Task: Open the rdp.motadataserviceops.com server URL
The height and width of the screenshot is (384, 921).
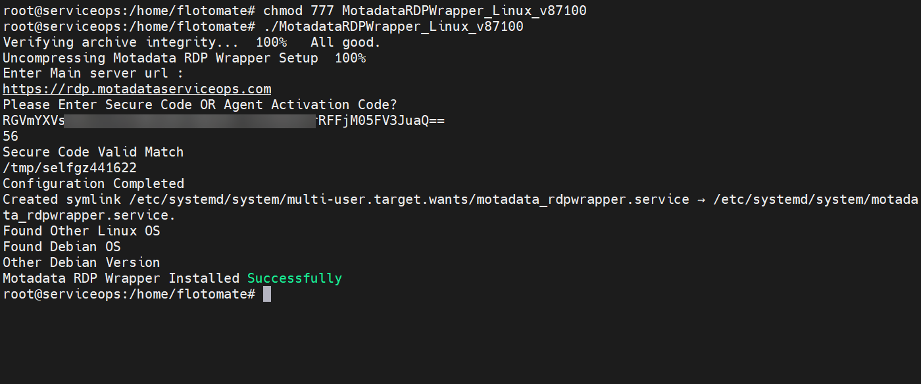Action: [137, 89]
